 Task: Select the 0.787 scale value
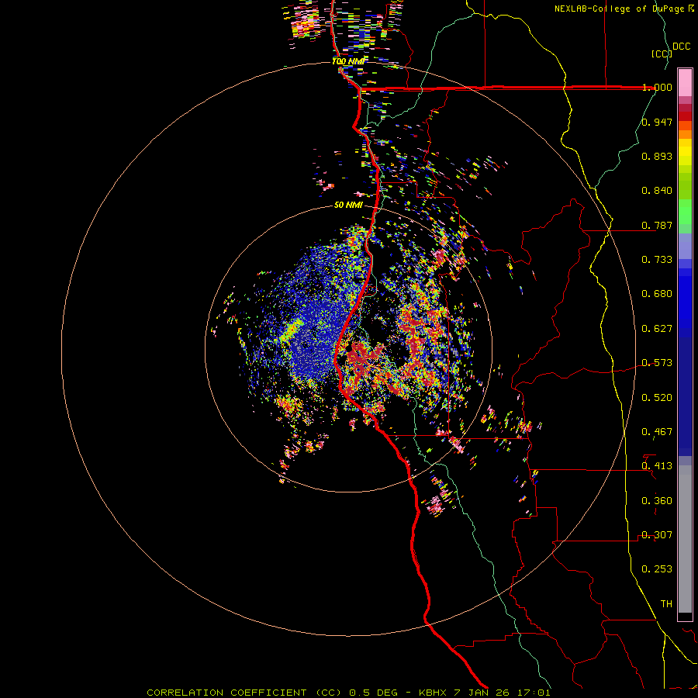657,225
